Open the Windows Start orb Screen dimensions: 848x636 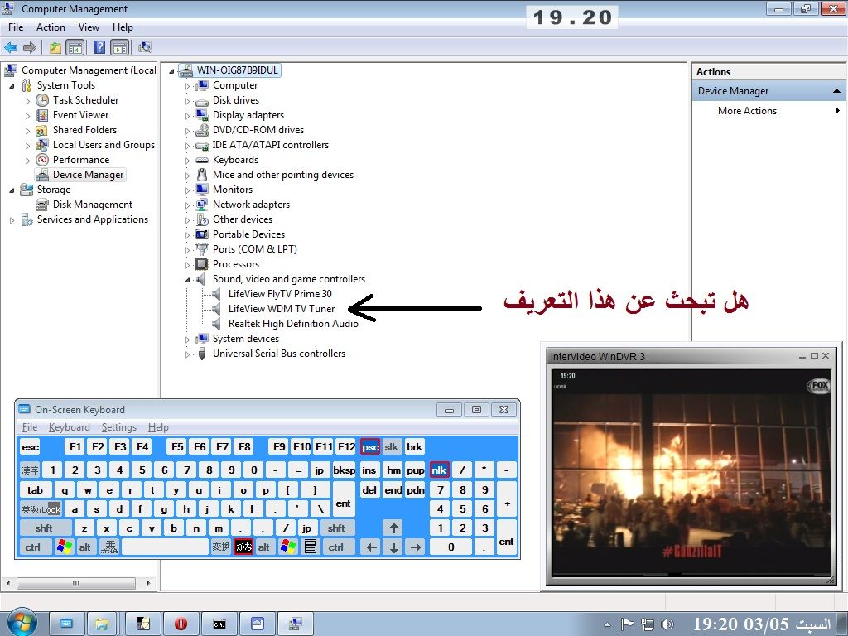click(x=22, y=623)
